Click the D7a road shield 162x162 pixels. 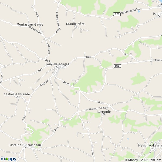tap(117, 66)
